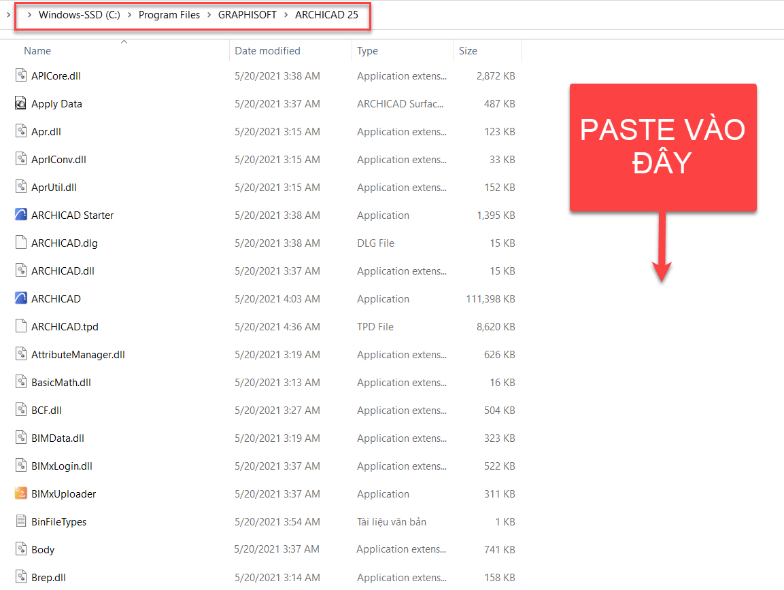Viewport: 784px width, 590px height.
Task: Select the ARCHICAD.tpd file icon
Action: point(21,326)
